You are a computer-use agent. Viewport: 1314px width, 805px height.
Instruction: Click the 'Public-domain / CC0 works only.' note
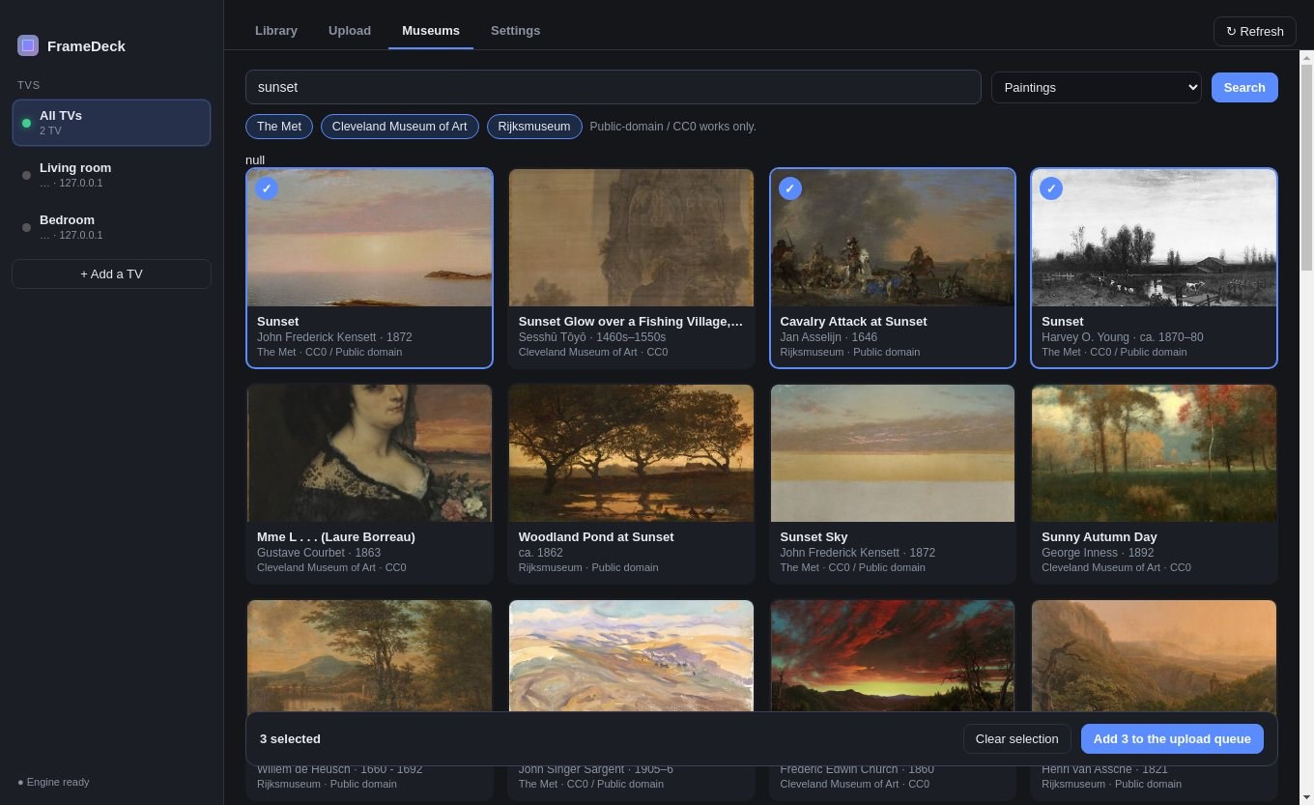click(672, 127)
